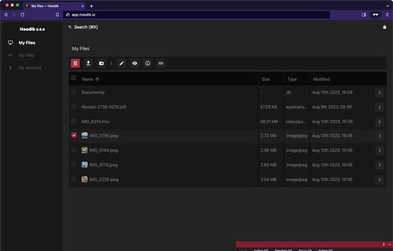393x251 pixels.
Task: Click the Hoodik d.o.o logo text
Action: point(32,29)
